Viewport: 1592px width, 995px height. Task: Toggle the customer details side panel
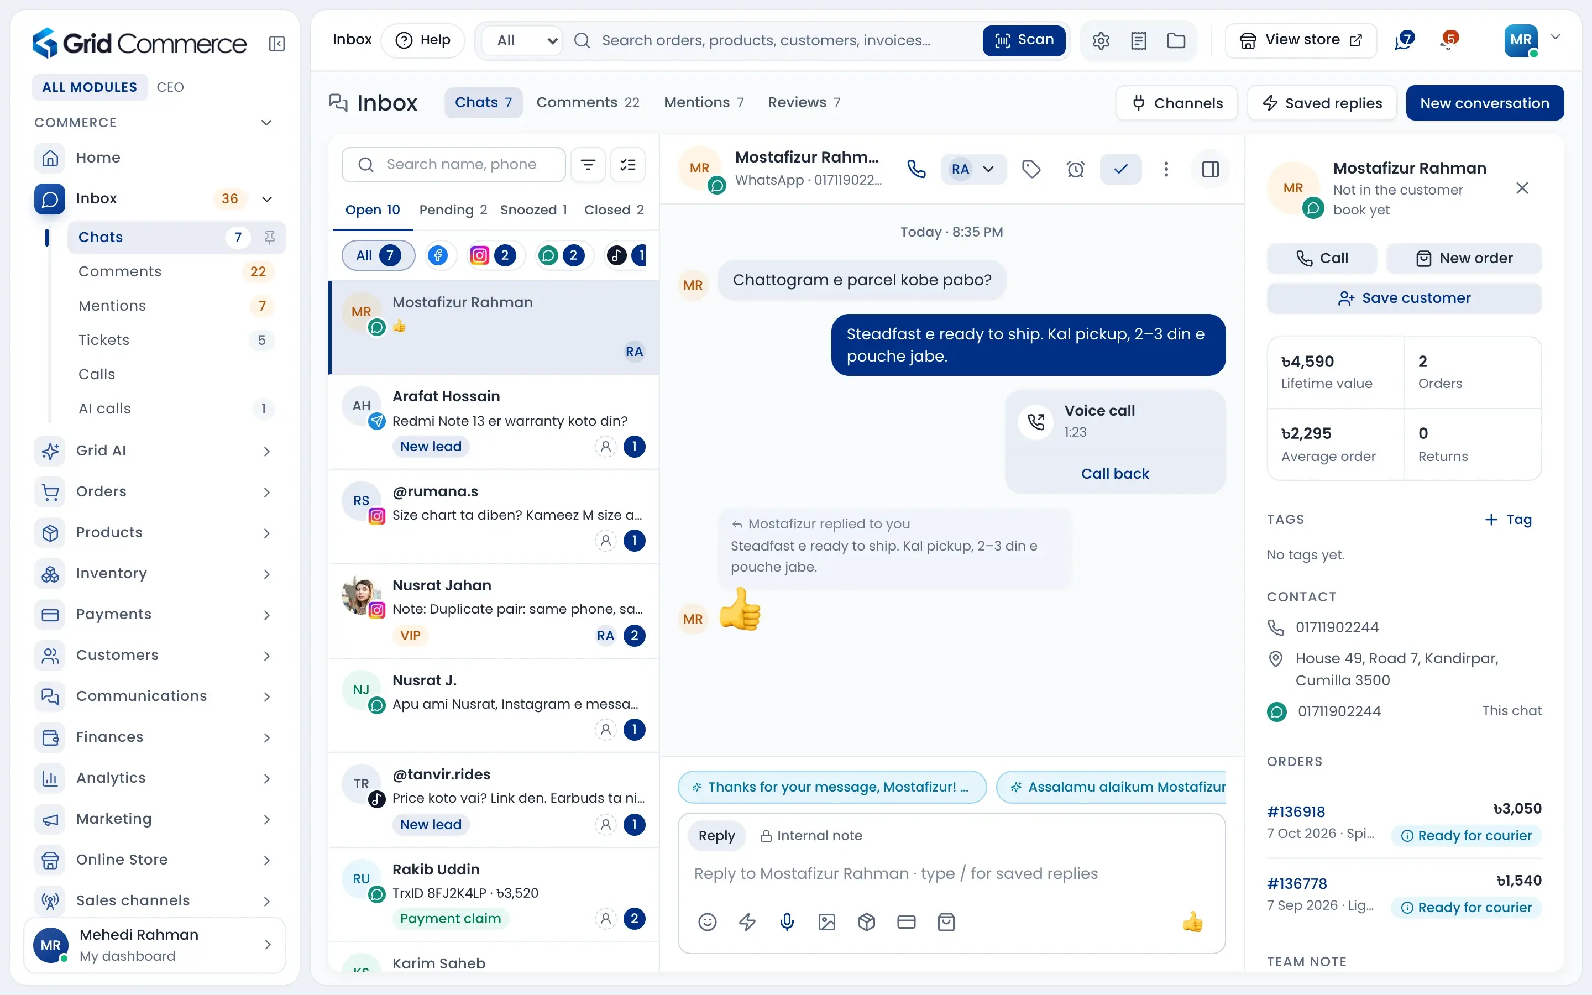click(x=1210, y=169)
